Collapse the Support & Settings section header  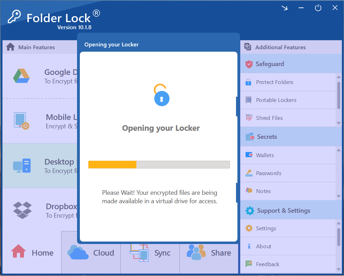coord(291,211)
